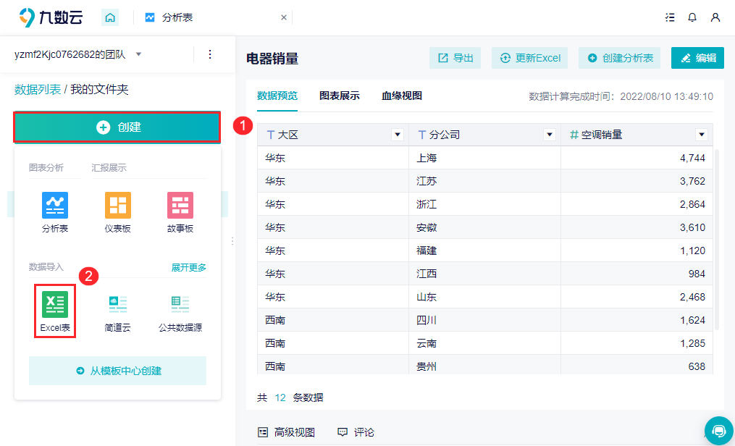Open the customer support chat bubble
The width and height of the screenshot is (735, 446).
click(718, 430)
